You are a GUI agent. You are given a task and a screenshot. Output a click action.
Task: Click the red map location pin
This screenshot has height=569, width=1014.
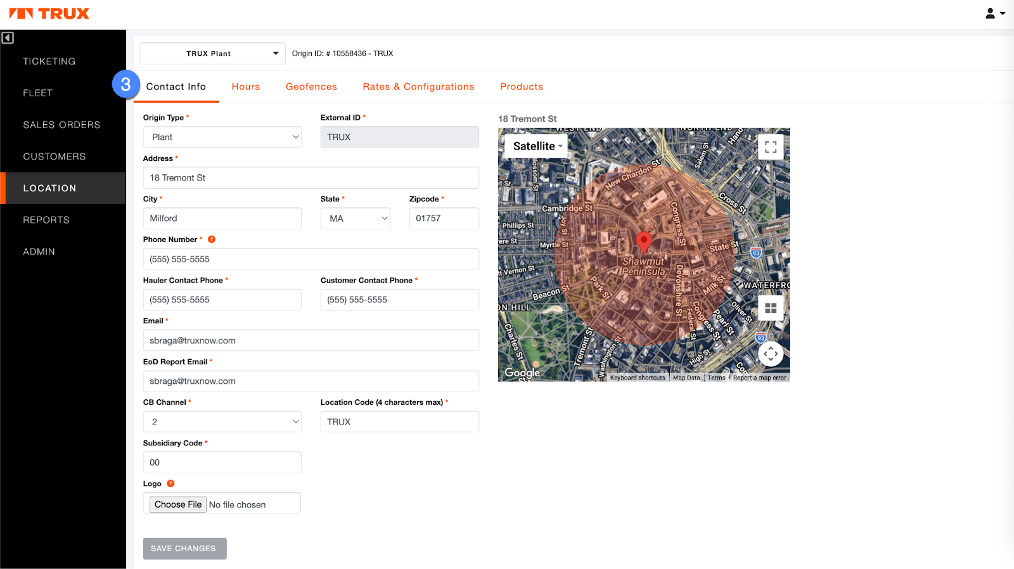[x=643, y=241]
